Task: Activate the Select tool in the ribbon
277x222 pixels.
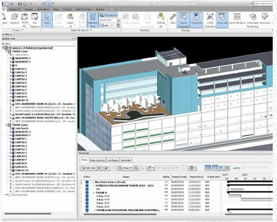Action: (47, 20)
